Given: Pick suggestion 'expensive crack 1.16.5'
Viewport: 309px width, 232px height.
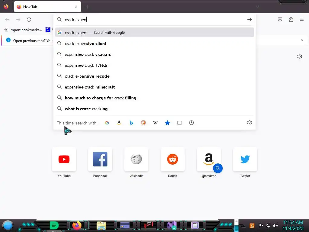Looking at the screenshot, I should (x=154, y=65).
